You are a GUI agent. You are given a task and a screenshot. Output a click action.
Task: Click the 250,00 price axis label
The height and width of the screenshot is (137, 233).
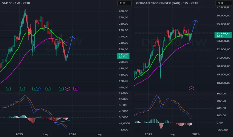(123, 30)
